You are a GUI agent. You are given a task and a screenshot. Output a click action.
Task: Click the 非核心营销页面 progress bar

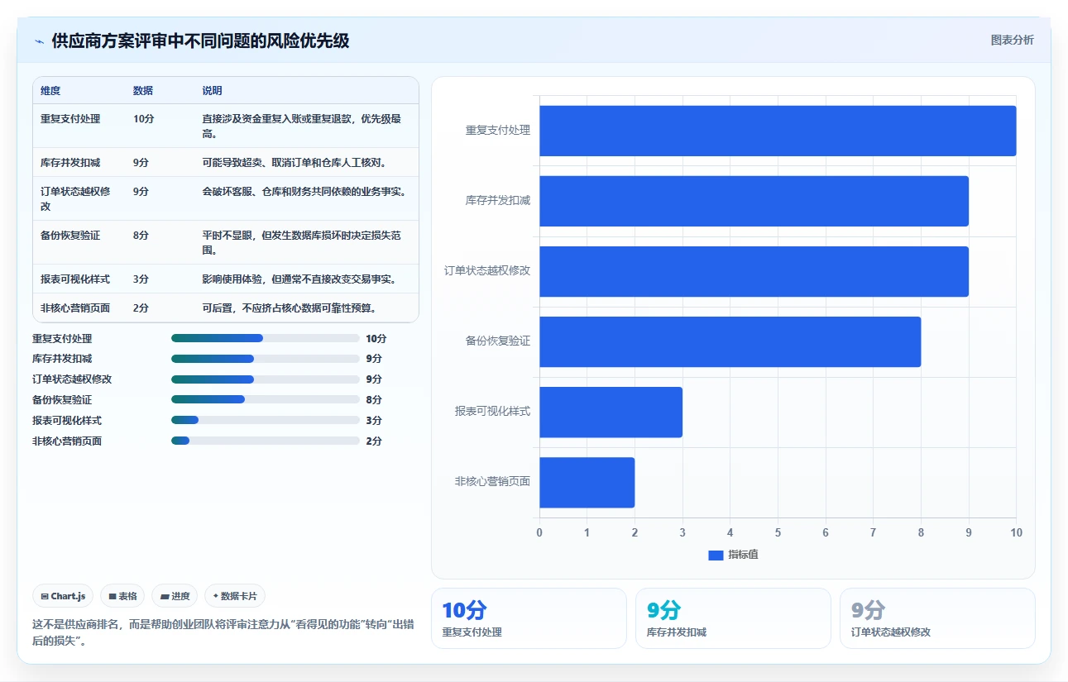click(x=265, y=441)
